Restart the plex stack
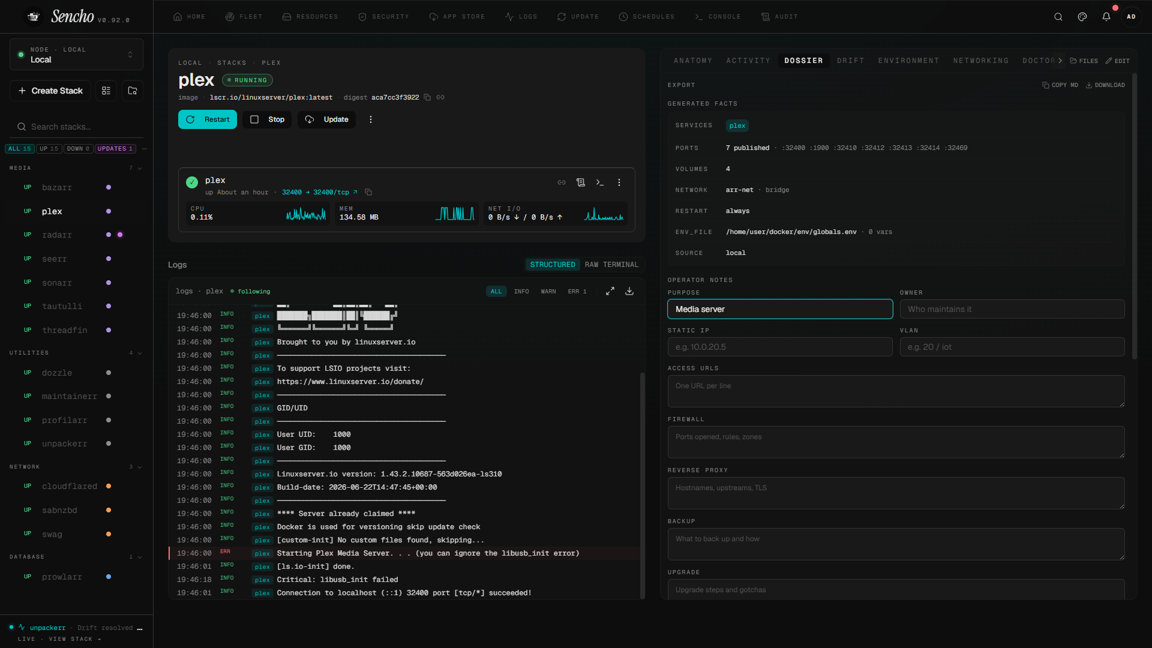 [208, 119]
